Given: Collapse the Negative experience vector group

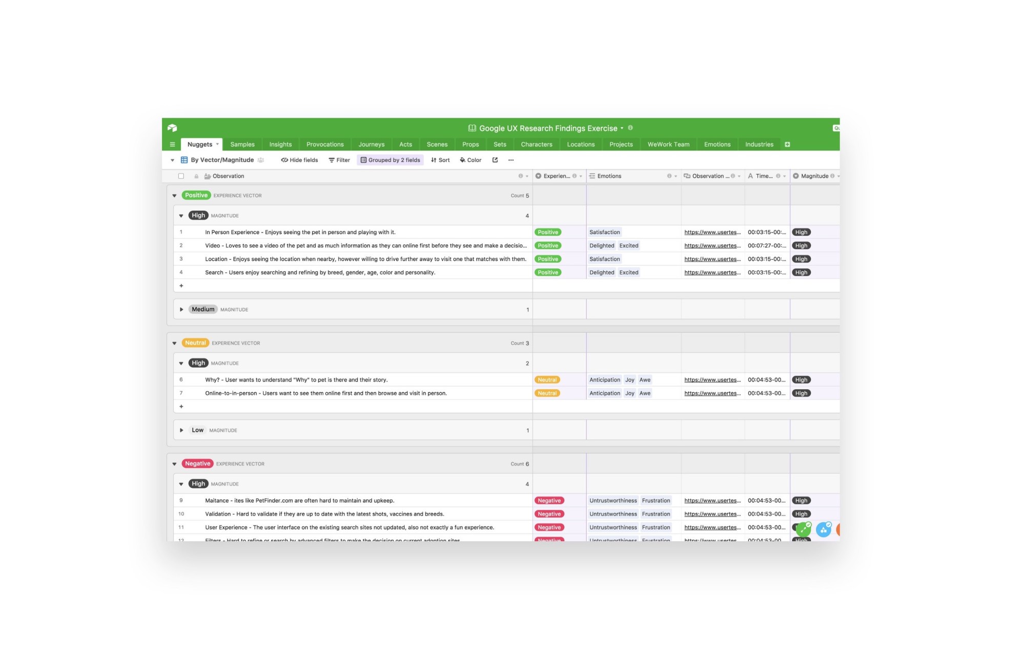Looking at the screenshot, I should point(174,464).
